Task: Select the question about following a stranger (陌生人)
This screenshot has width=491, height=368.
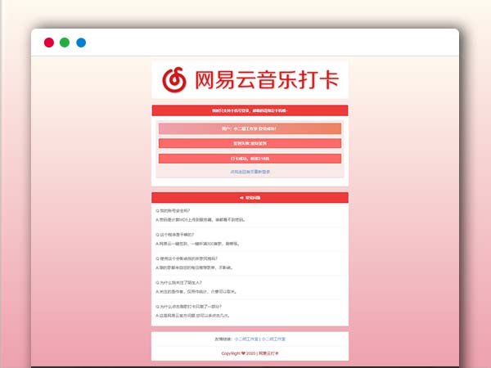Action: tap(178, 283)
